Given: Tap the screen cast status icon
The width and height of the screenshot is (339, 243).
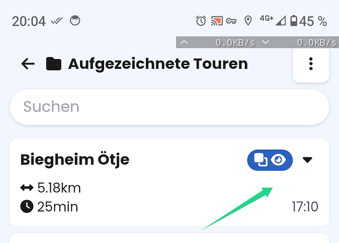Looking at the screenshot, I should pos(217,21).
